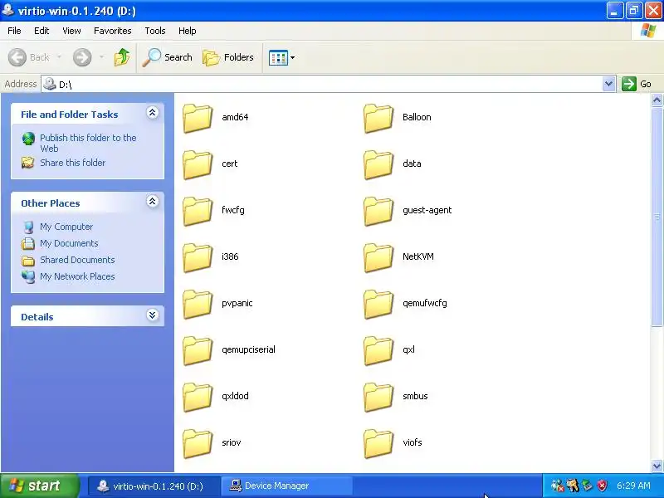Click the Go button
The image size is (664, 498).
point(637,84)
